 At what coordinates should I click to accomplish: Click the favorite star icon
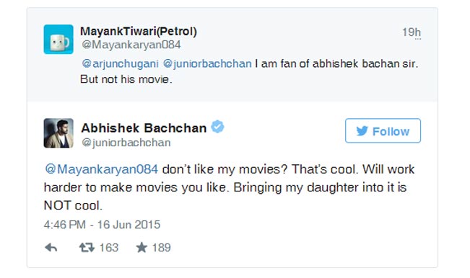(142, 248)
